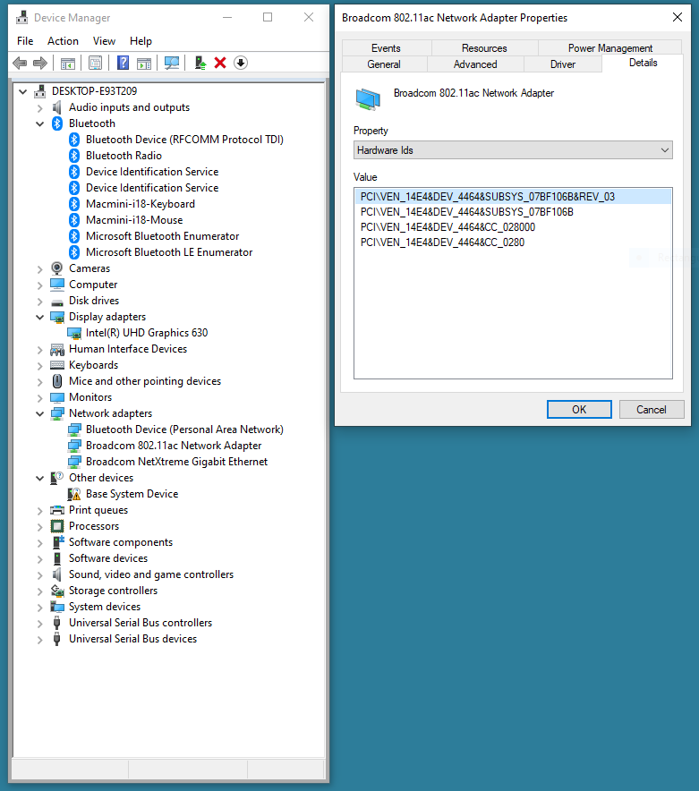This screenshot has width=699, height=791.
Task: Select Macmini-i18-Mouse device
Action: (x=134, y=220)
